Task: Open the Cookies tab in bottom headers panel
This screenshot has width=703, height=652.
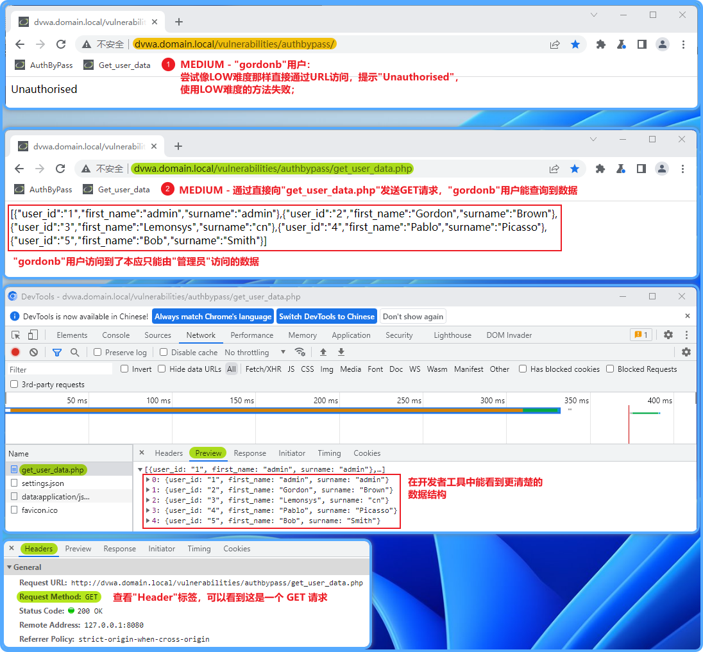Action: (237, 549)
